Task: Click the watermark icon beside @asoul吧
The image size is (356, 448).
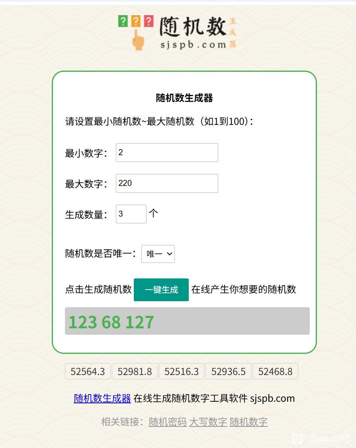Action: click(297, 438)
